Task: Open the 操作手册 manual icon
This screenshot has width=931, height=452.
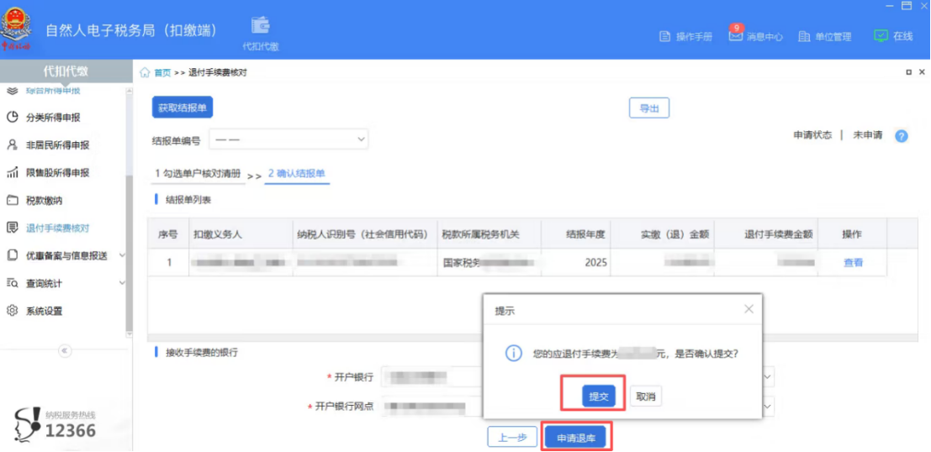Action: click(x=664, y=36)
